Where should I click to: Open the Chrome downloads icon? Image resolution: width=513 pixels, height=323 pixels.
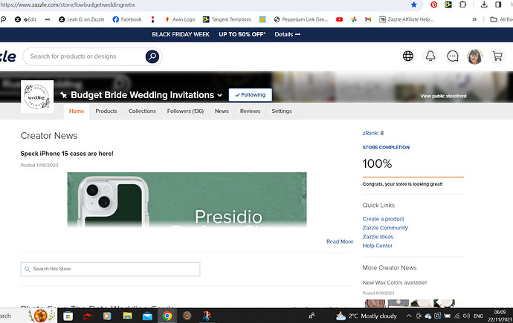pos(484,4)
